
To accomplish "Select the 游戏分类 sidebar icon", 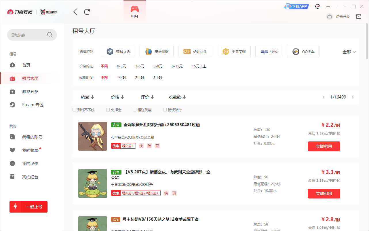I will (x=12, y=92).
